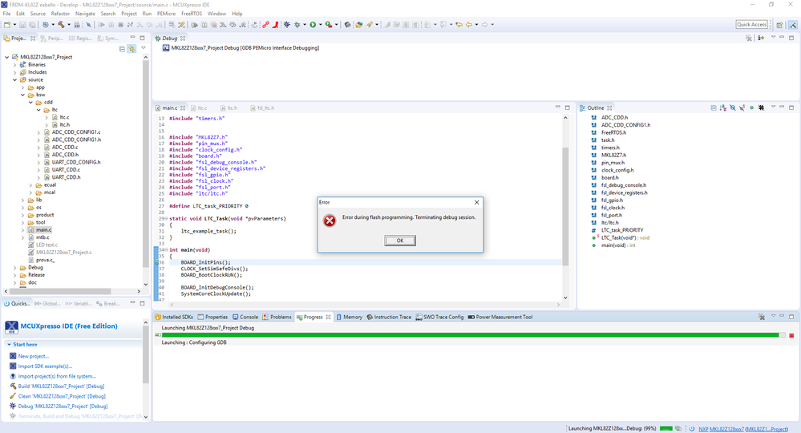Click the Build hammer toolbar icon
The height and width of the screenshot is (433, 801).
pos(61,25)
